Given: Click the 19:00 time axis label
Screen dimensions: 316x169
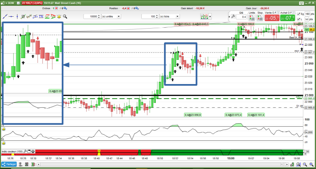Looking at the screenshot, I should [x=231, y=159].
